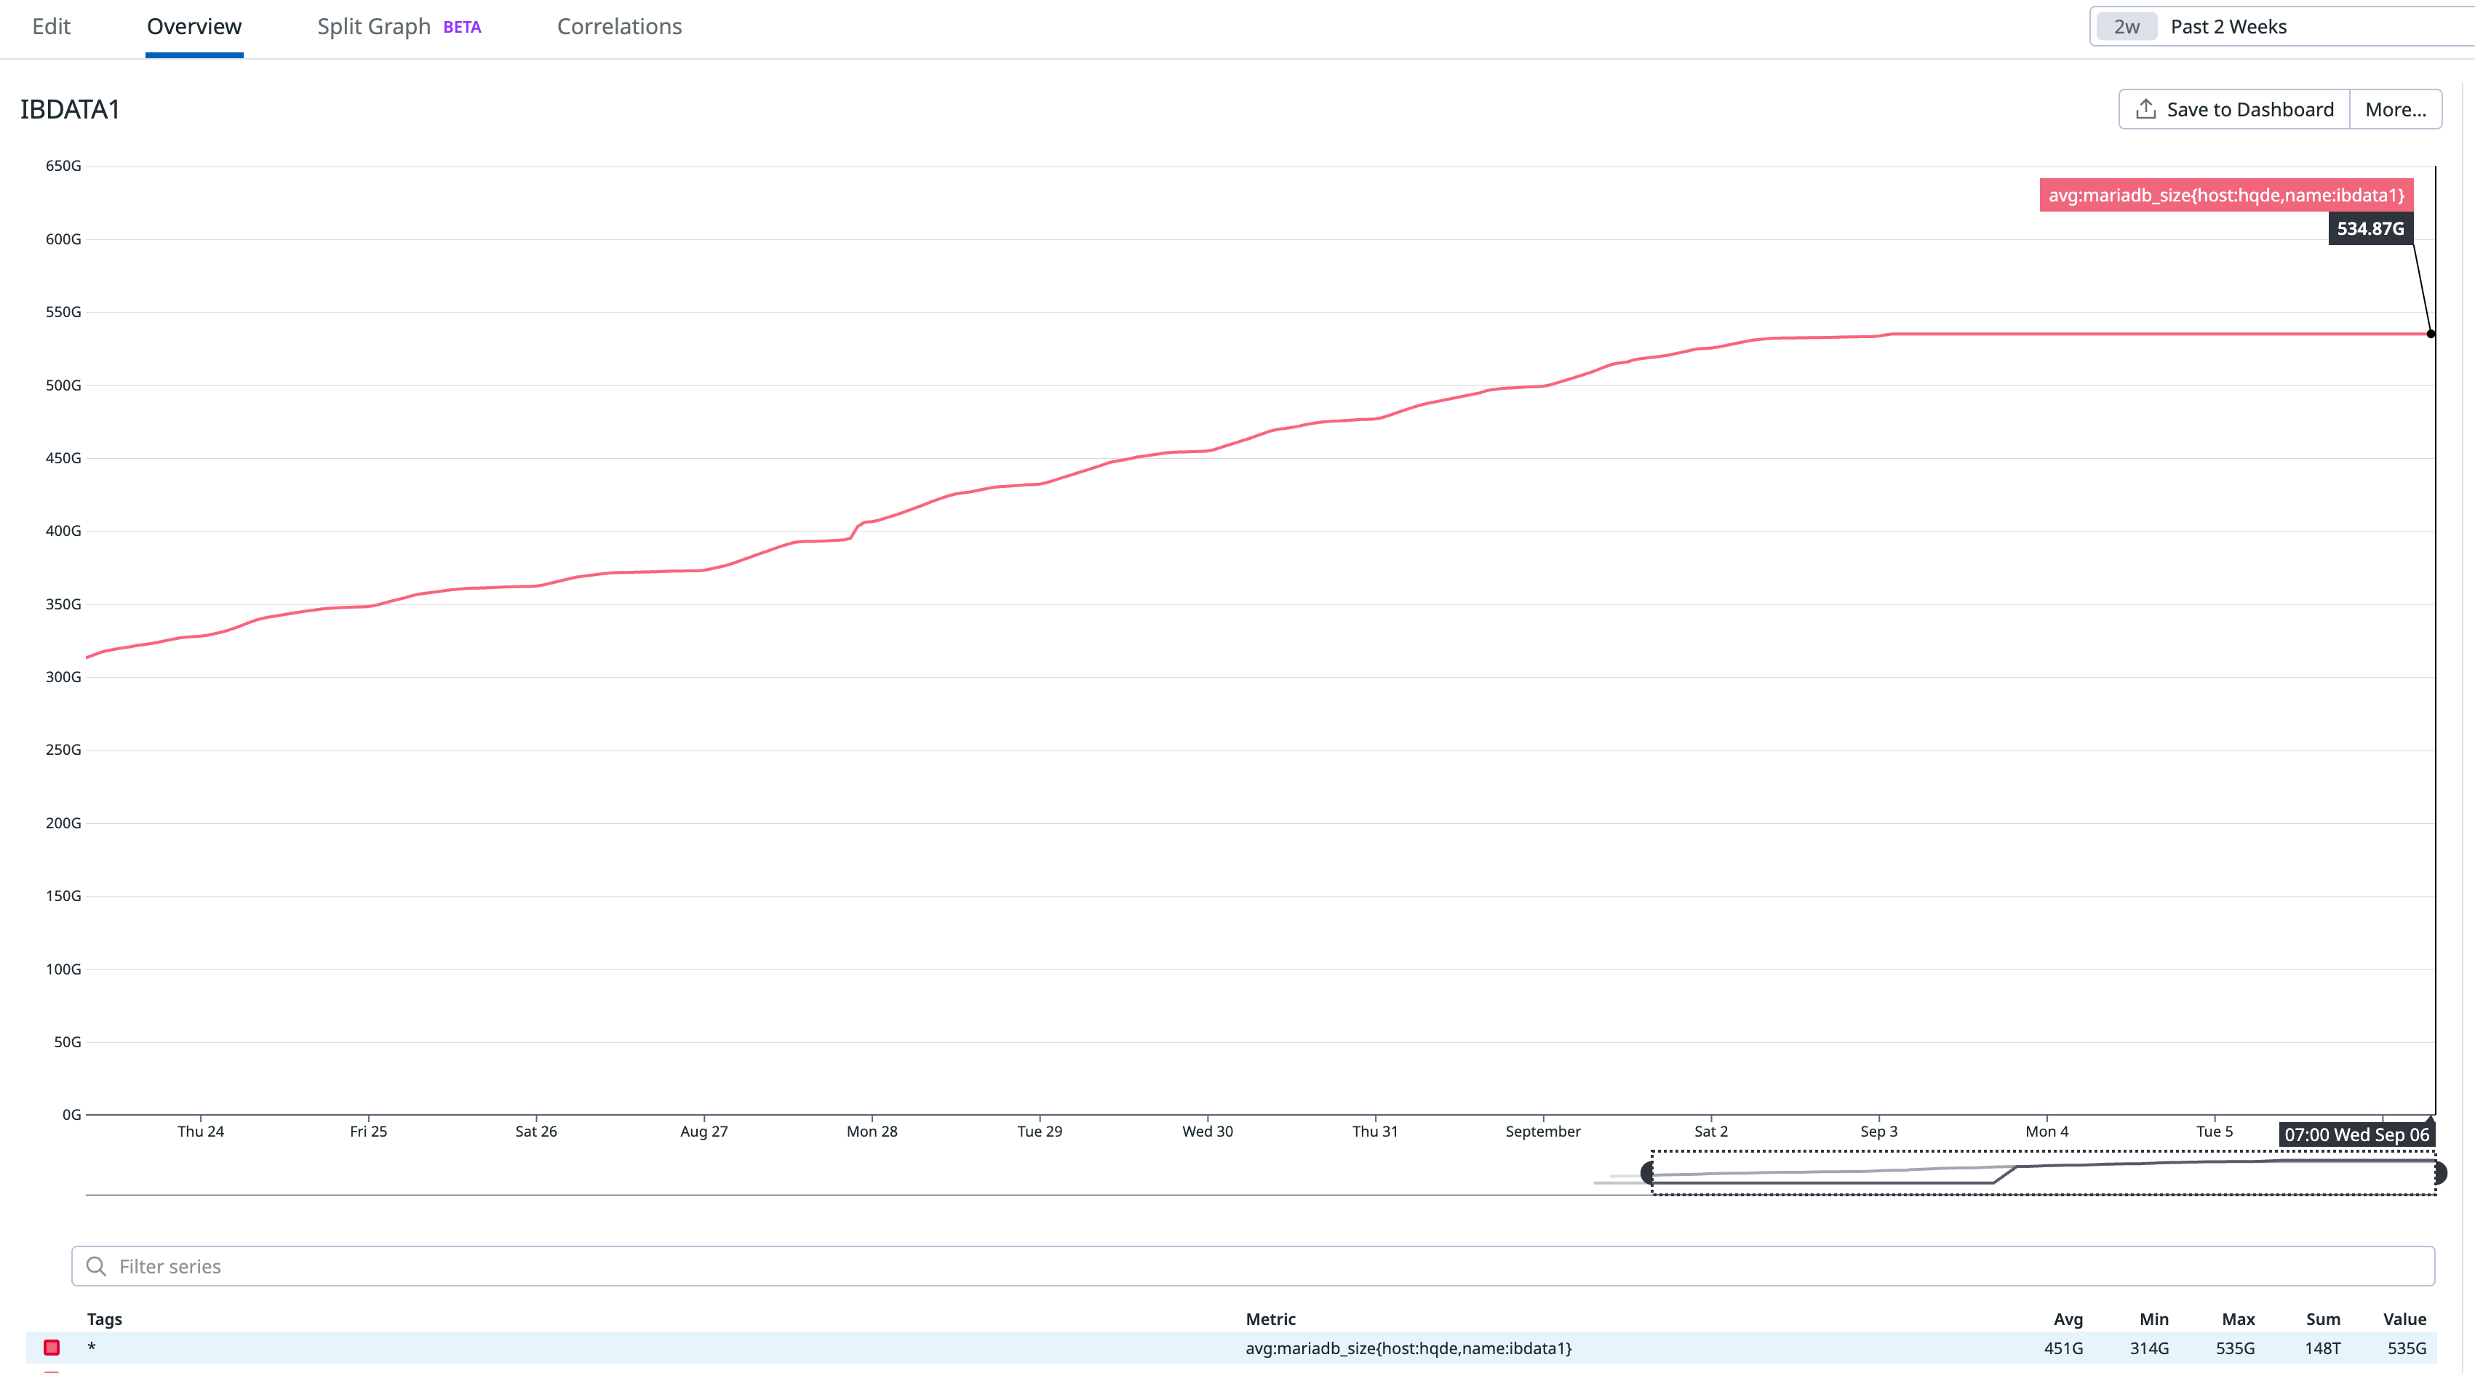2475x1373 pixels.
Task: Go to the Correlations tab
Action: point(618,27)
